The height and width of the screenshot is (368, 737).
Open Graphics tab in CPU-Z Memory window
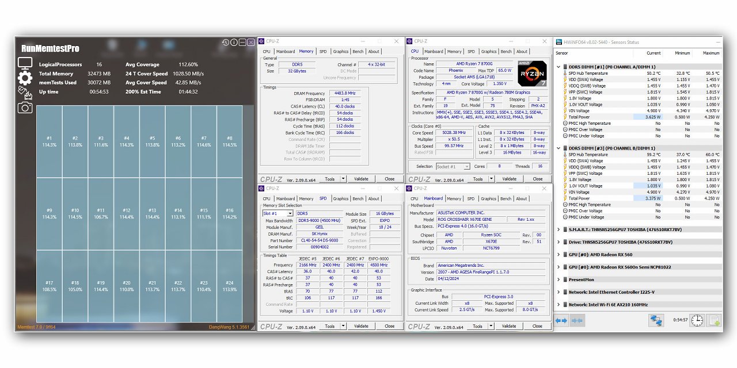(341, 51)
